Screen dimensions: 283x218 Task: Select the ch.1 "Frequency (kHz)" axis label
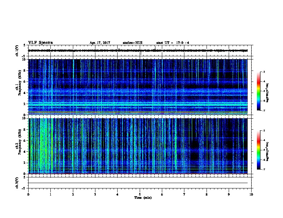(x=20, y=83)
